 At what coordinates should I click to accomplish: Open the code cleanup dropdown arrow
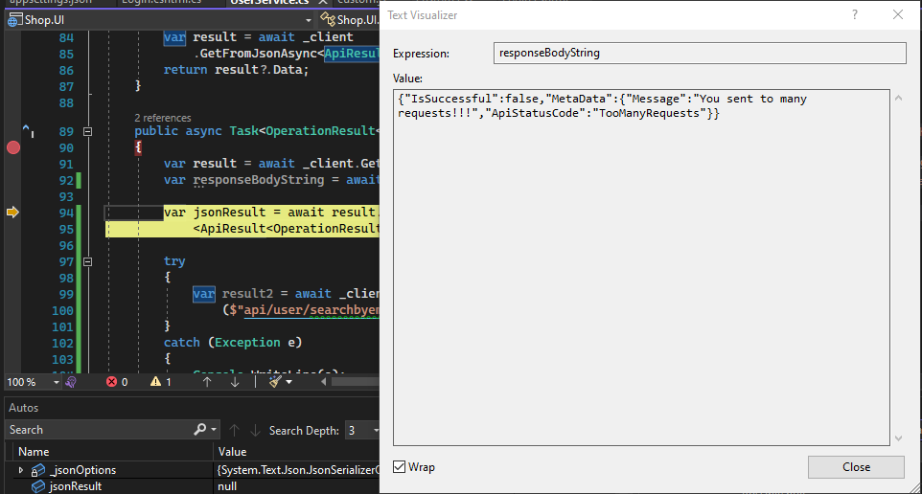coord(288,382)
